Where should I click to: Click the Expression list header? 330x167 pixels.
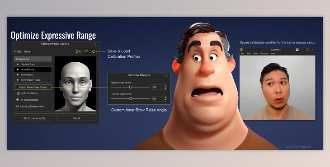tap(33, 59)
